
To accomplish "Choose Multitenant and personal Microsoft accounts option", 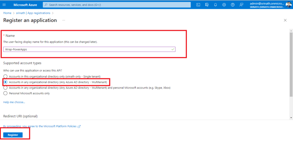I will click(x=5, y=88).
